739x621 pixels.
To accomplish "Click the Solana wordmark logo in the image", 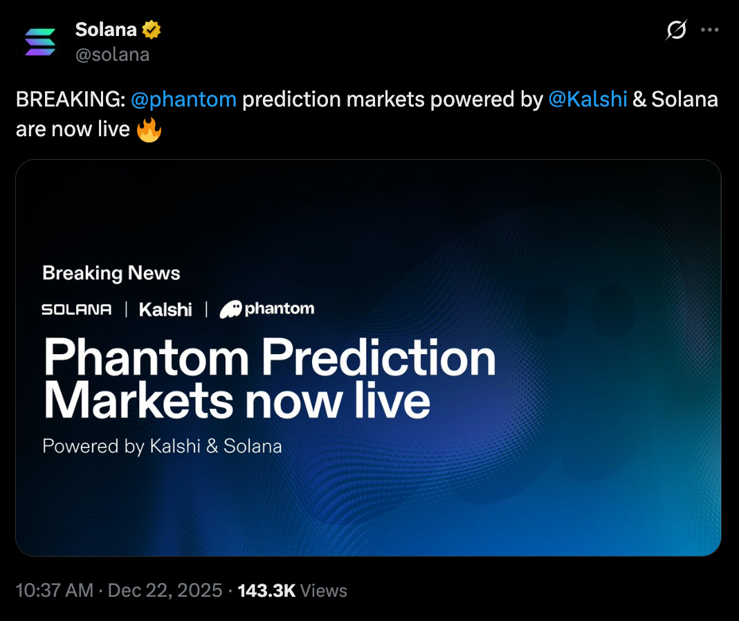I will tap(78, 309).
